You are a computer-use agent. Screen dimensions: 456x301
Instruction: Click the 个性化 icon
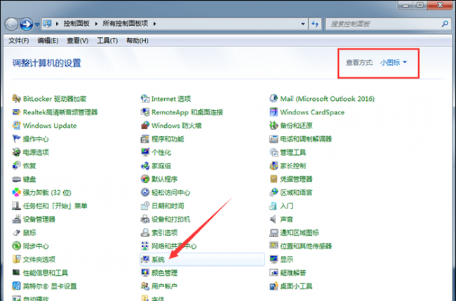click(145, 152)
